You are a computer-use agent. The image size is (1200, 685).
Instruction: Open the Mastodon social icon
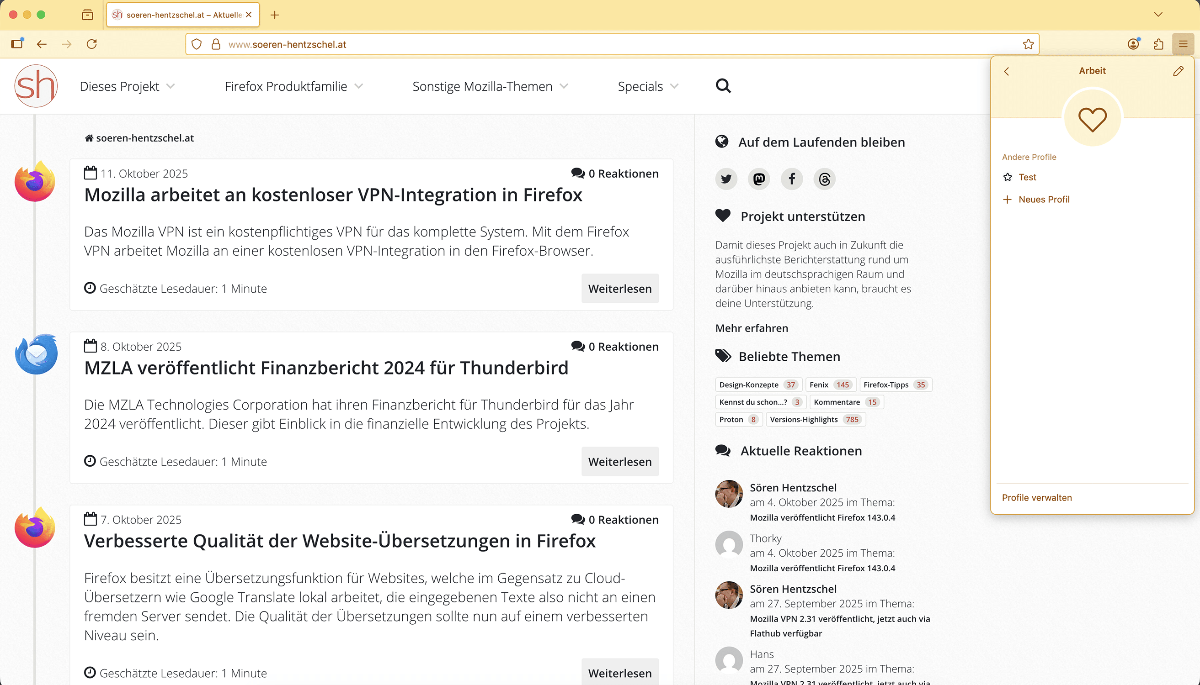[x=759, y=179]
